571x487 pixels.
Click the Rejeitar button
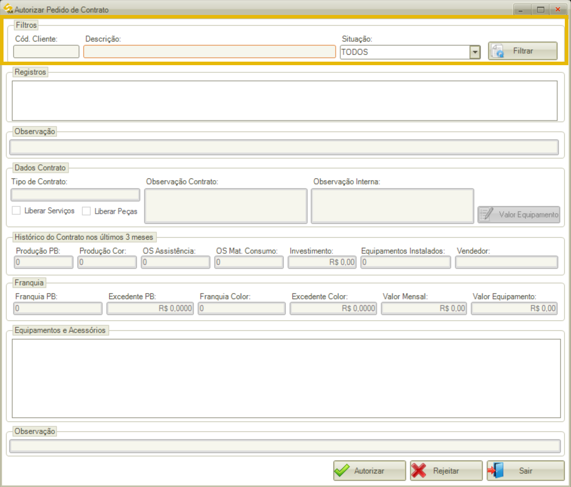(x=446, y=471)
